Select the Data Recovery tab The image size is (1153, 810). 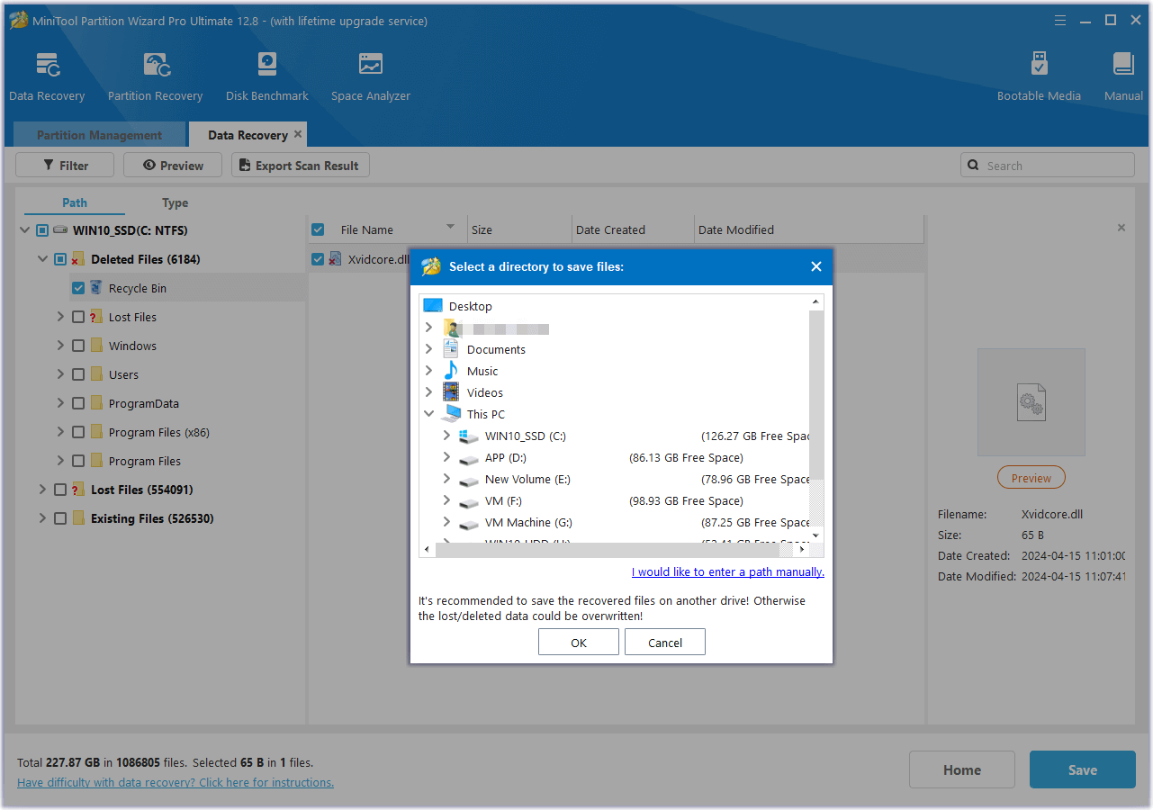coord(248,135)
